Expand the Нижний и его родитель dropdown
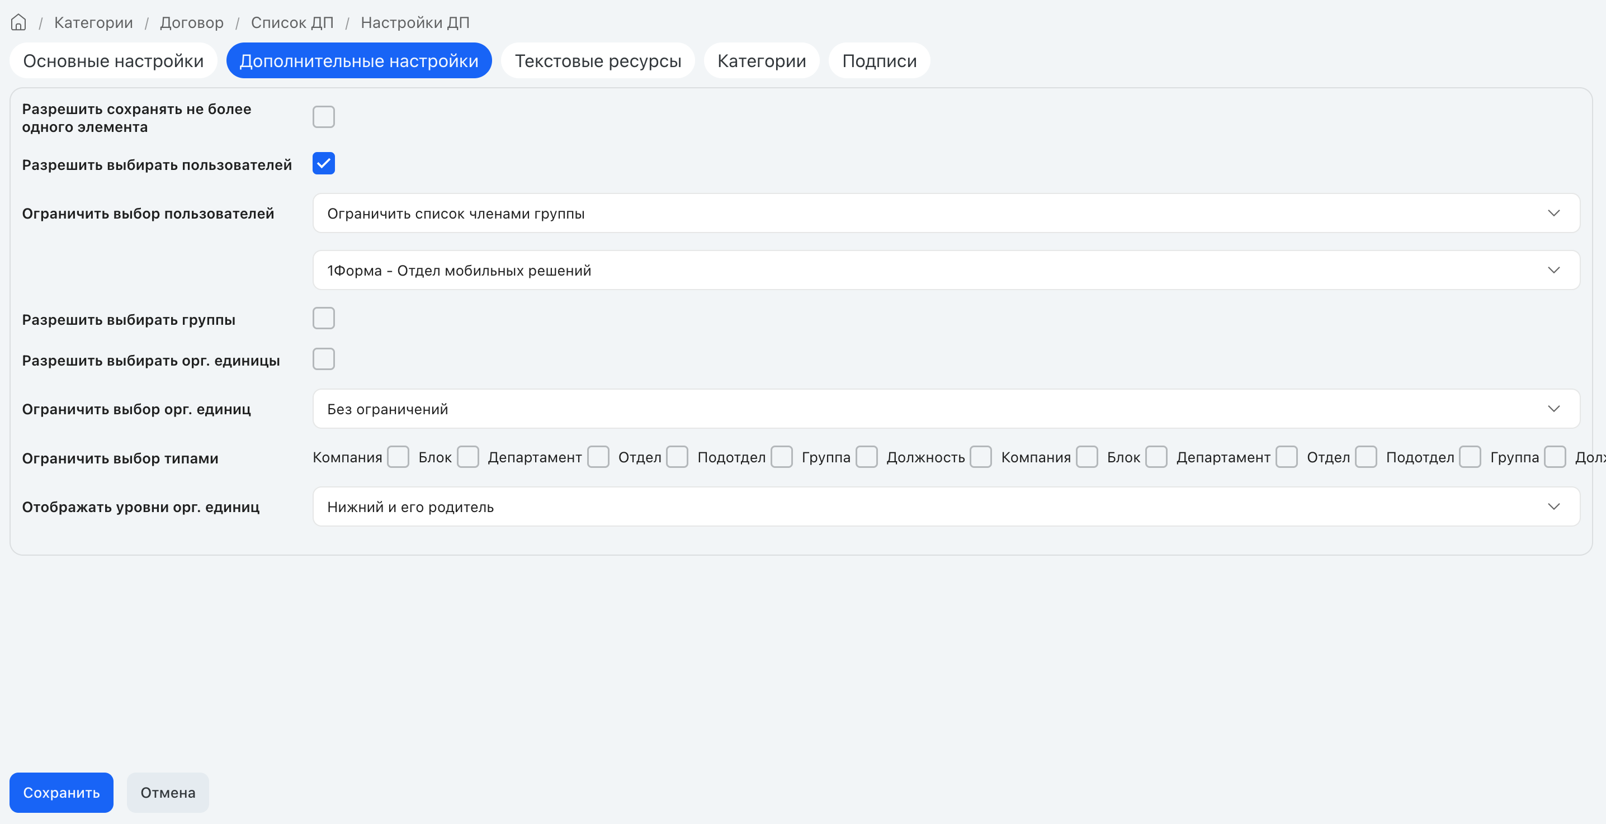The image size is (1606, 824). point(946,506)
